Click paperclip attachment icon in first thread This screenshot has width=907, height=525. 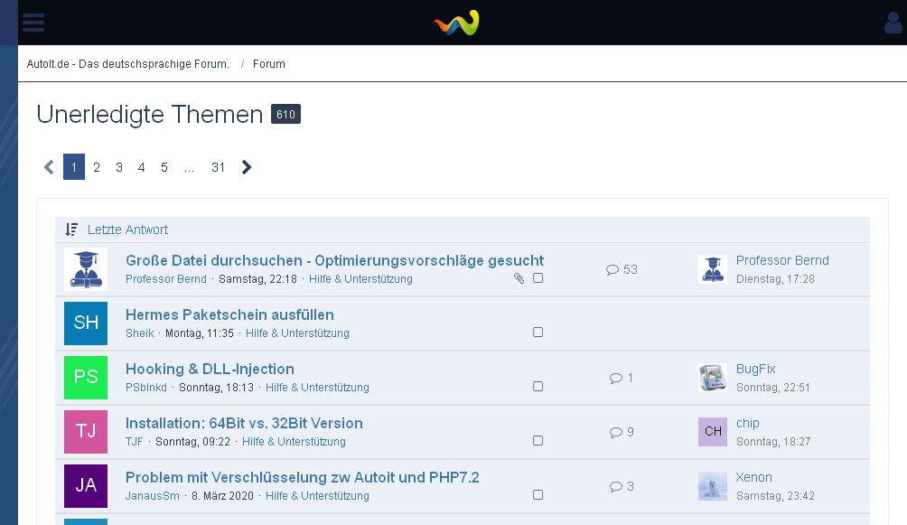pos(519,278)
